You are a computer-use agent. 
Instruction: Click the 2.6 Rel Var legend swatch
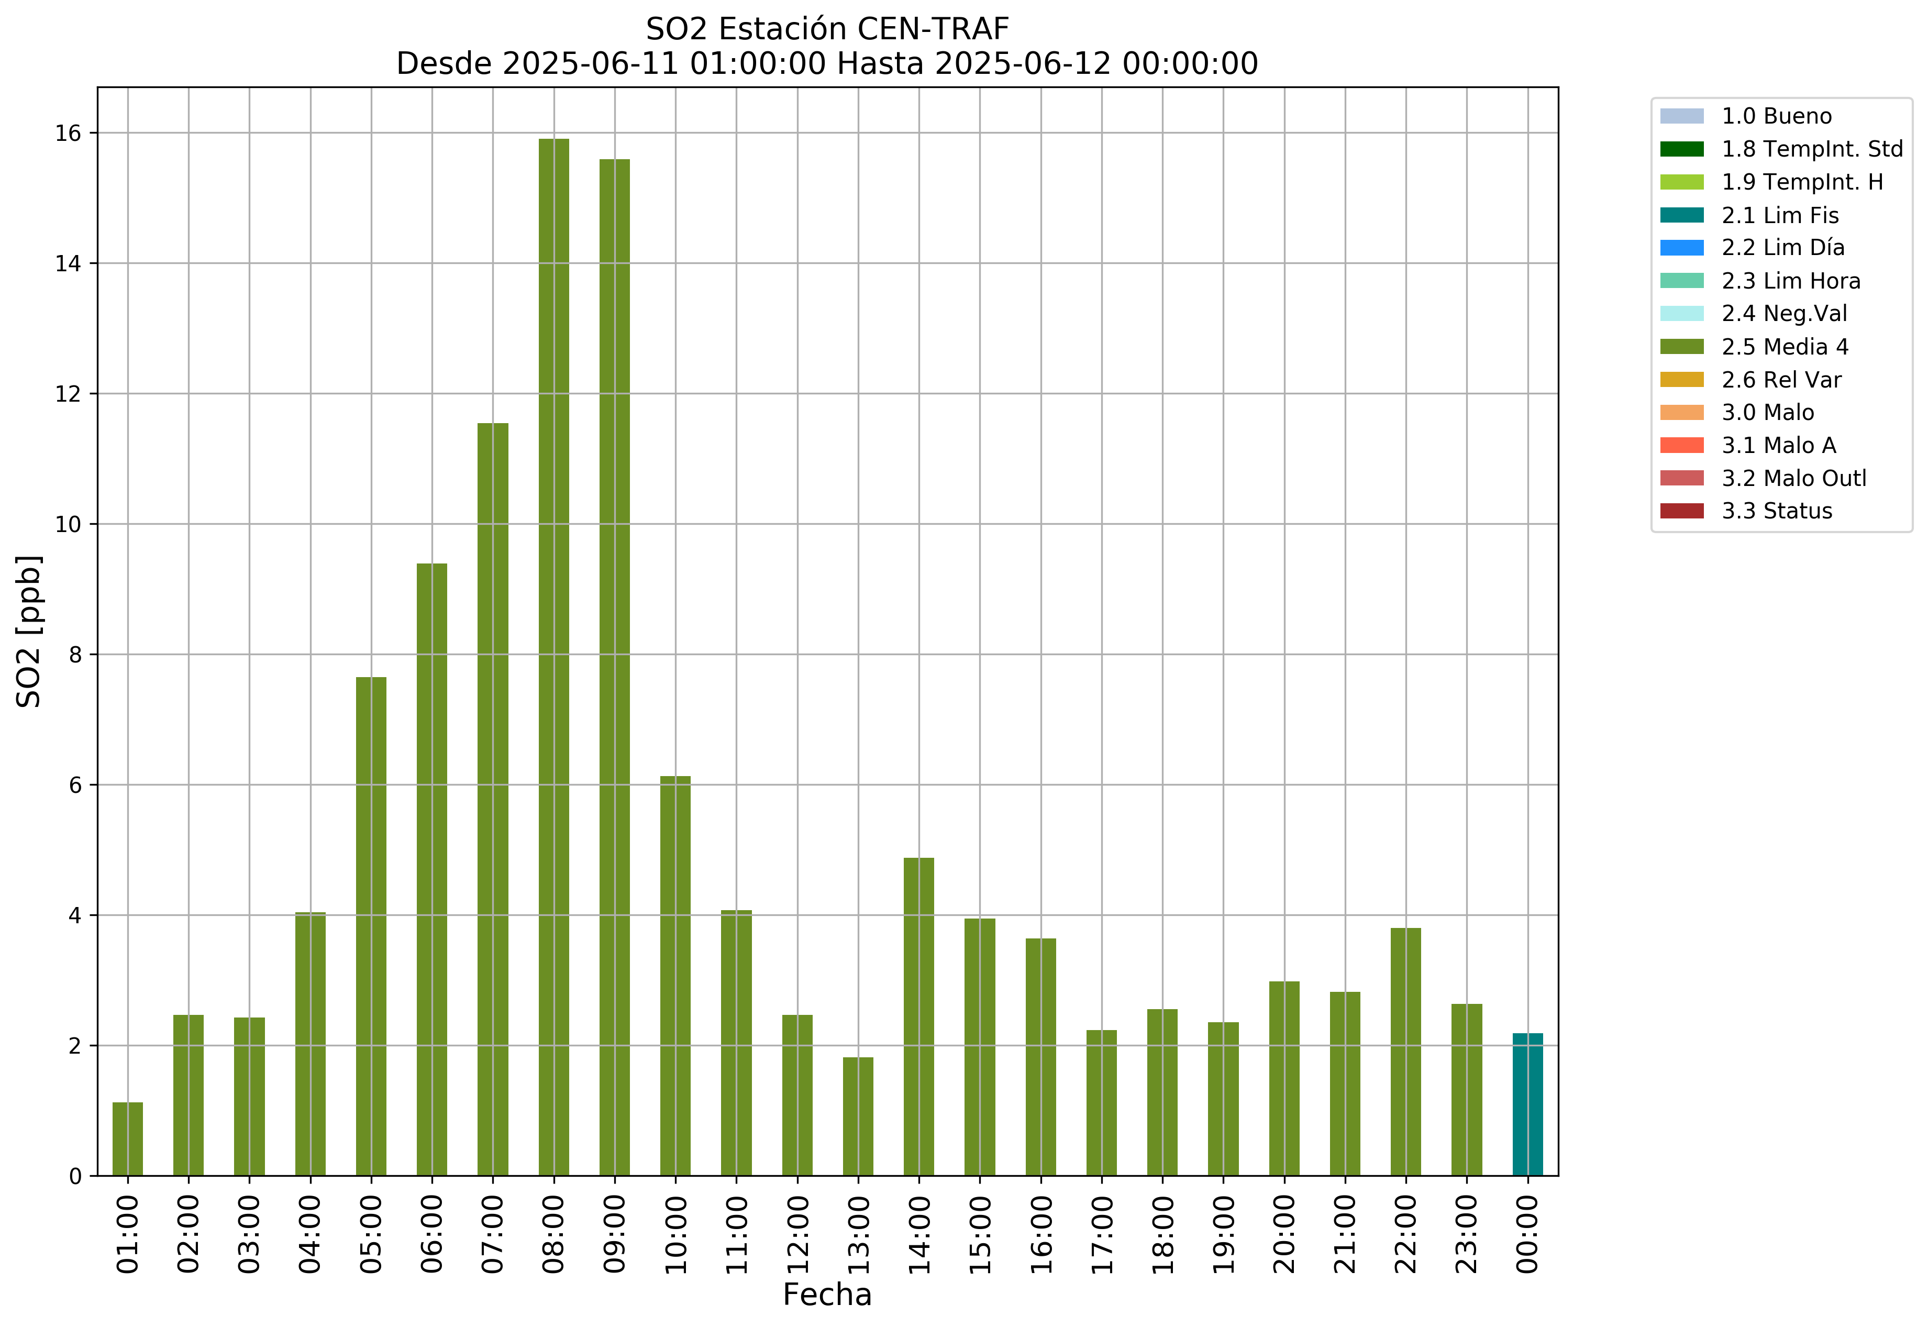1681,380
